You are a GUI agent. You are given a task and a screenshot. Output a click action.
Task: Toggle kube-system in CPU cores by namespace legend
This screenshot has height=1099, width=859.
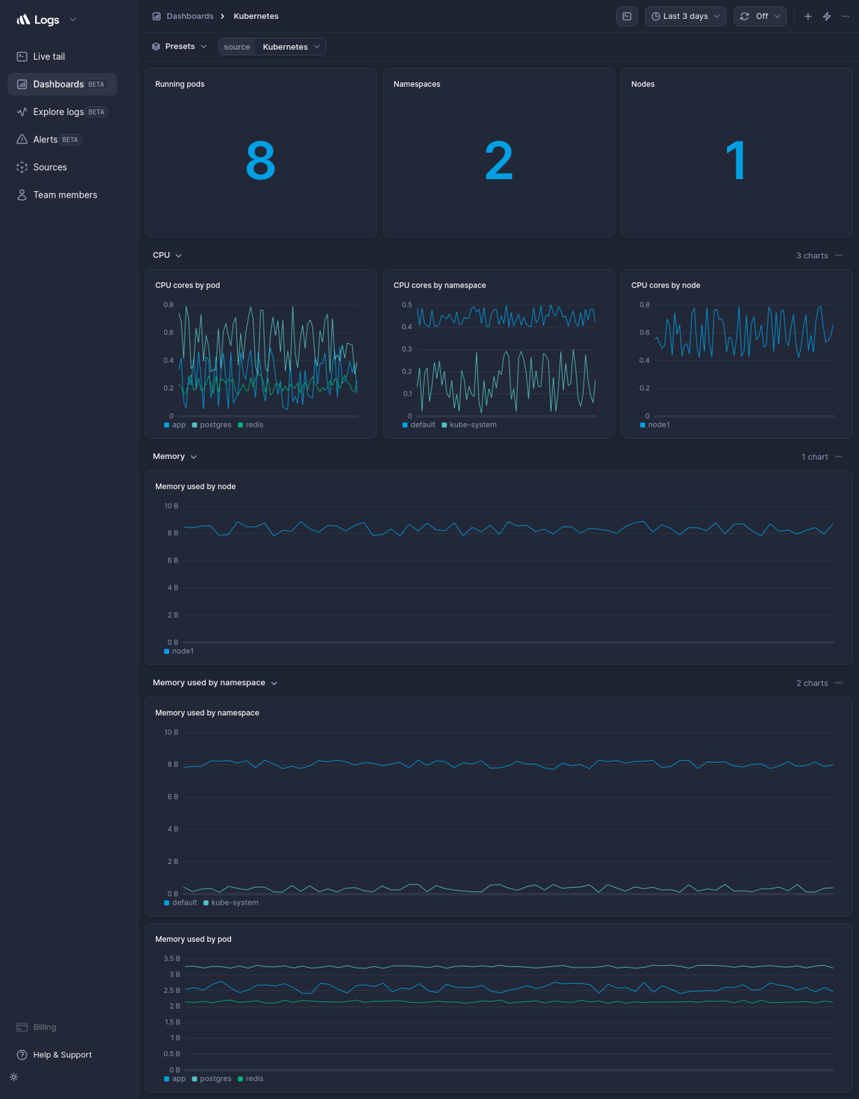click(x=469, y=425)
